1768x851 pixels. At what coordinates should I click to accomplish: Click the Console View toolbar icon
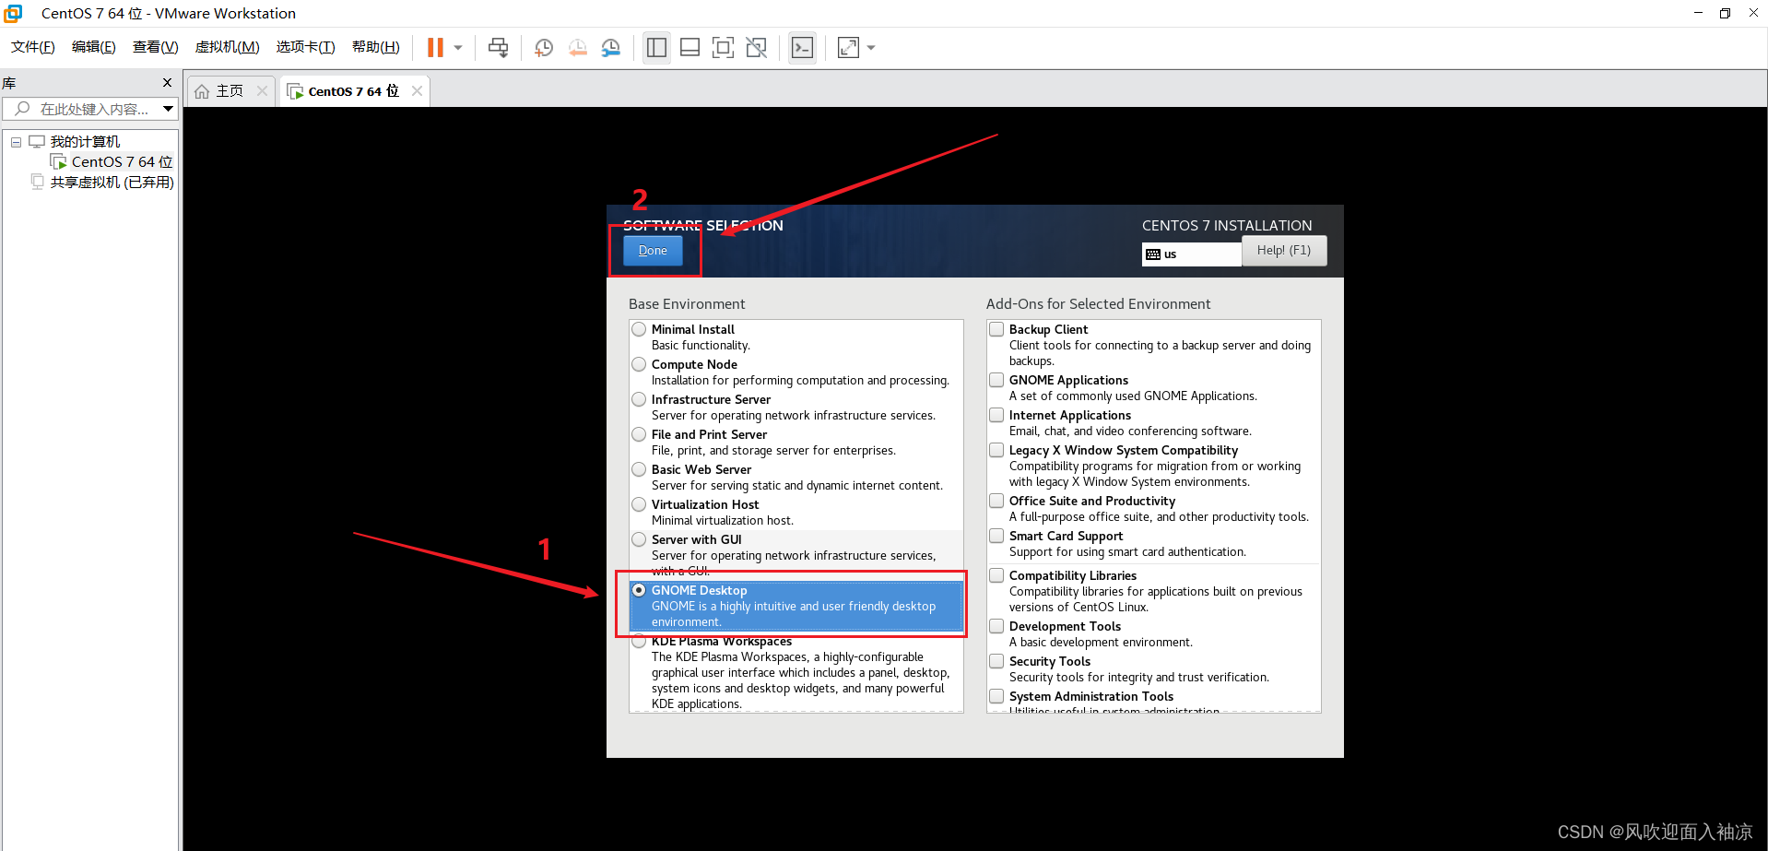[802, 48]
